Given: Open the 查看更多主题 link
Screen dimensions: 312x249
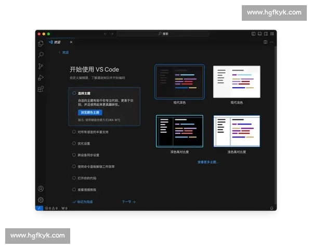Looking at the screenshot, I should click(x=208, y=162).
